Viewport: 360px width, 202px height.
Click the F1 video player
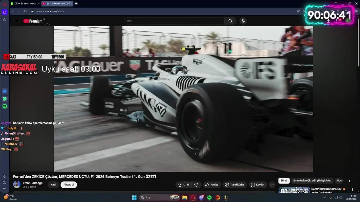coord(183,99)
